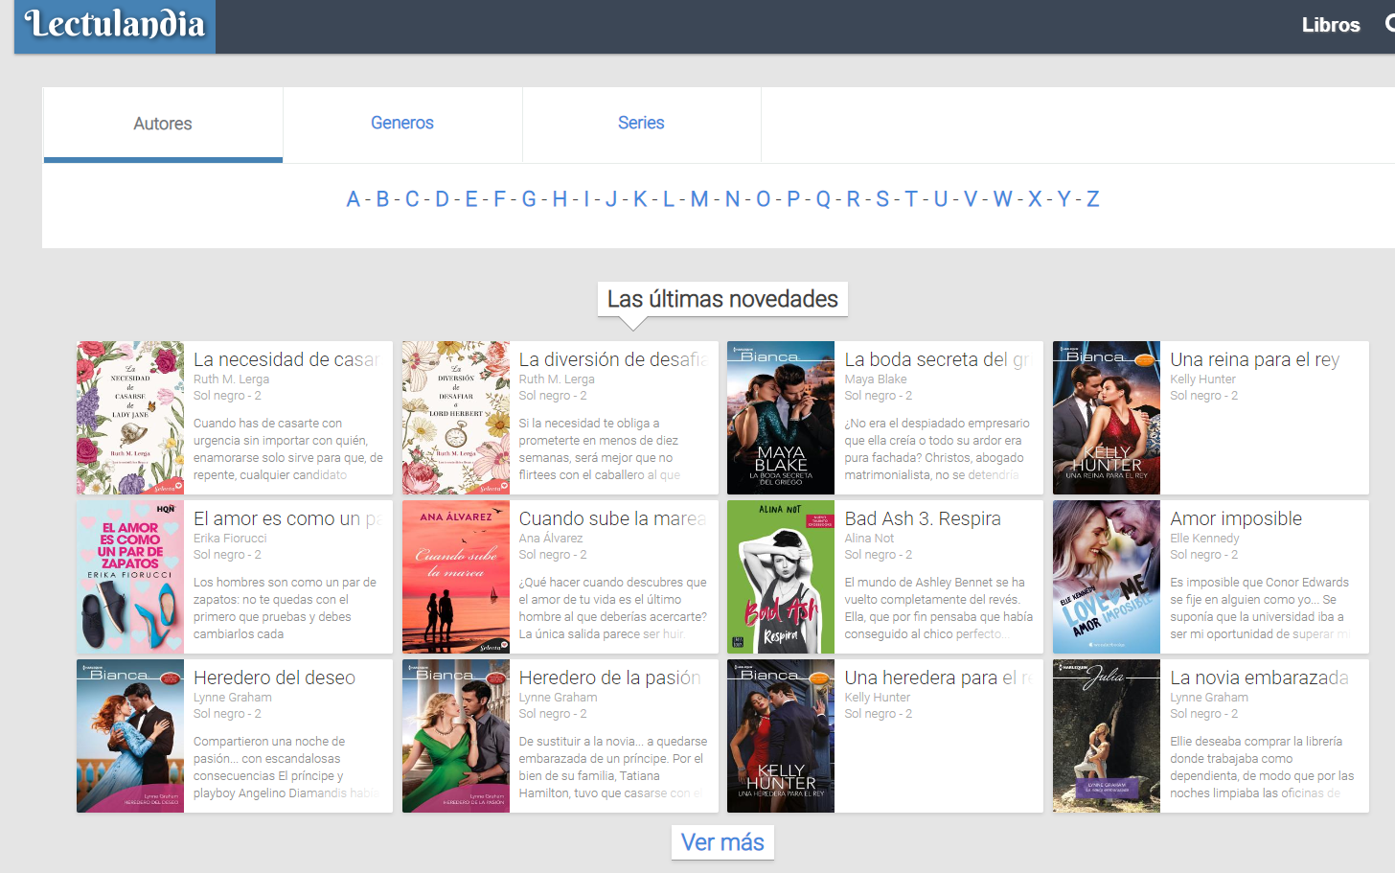Browse authors starting with letter F
Viewport: 1395px width, 873px height.
point(499,199)
